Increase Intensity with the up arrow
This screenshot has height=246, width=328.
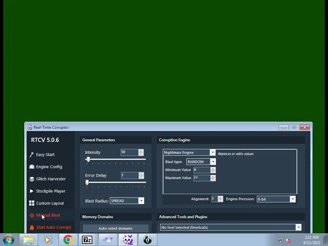click(141, 151)
